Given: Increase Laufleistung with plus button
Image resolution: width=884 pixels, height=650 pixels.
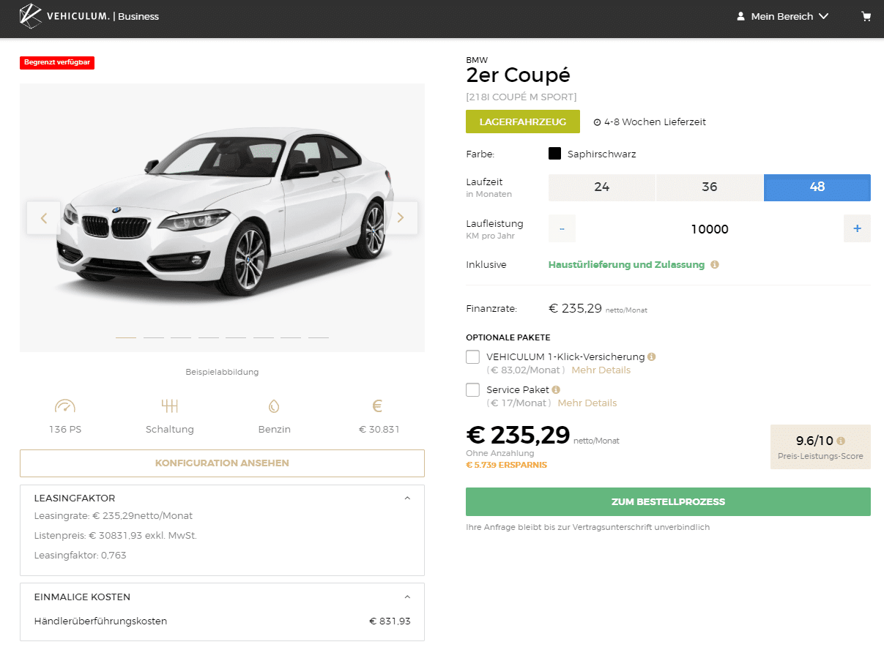Looking at the screenshot, I should tap(857, 228).
